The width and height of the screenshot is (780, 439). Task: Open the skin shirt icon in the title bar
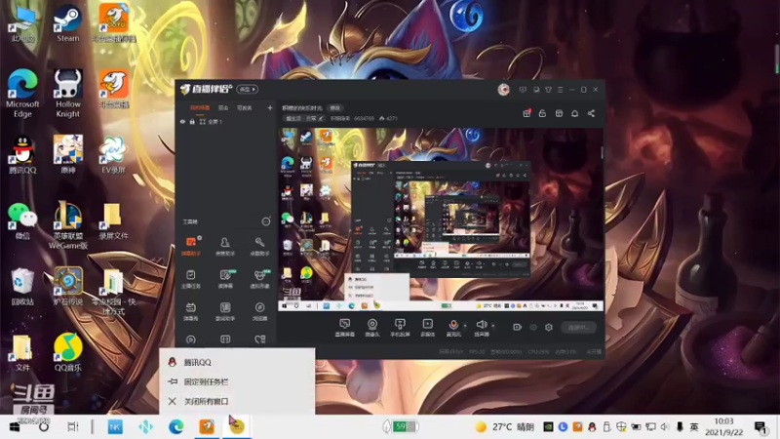tap(548, 90)
